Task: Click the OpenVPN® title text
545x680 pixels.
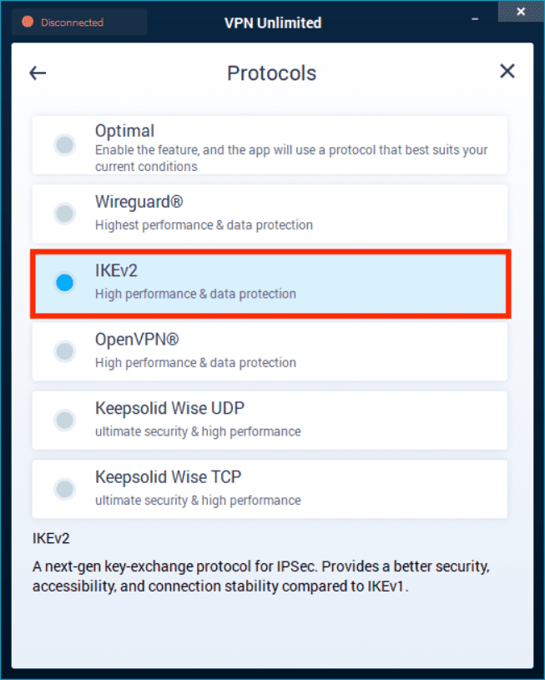Action: 137,340
